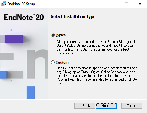The height and width of the screenshot is (113, 147).
Task: Click the Typical option description paragraph
Action: 97,47
